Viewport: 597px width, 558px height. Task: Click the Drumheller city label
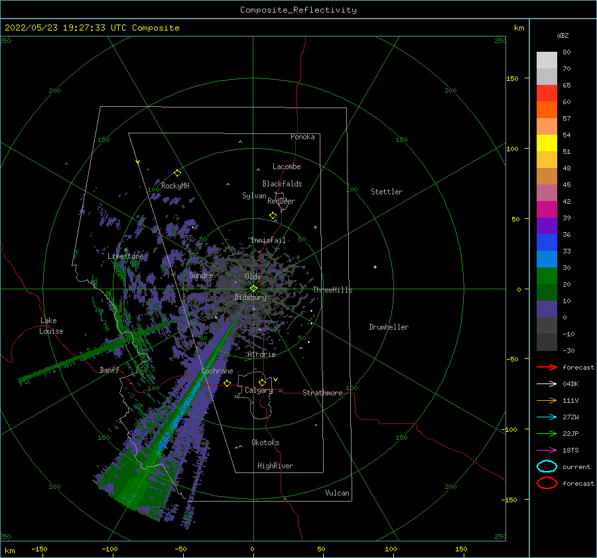coord(389,327)
